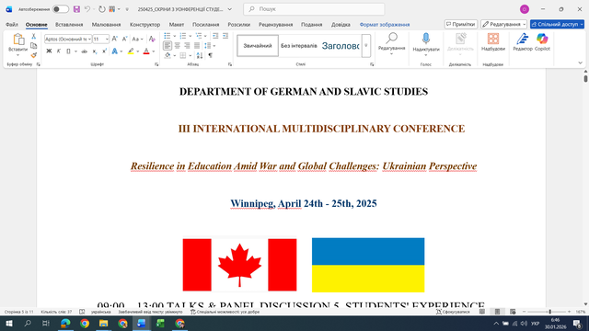Apply italic formatting with the К button

click(59, 51)
